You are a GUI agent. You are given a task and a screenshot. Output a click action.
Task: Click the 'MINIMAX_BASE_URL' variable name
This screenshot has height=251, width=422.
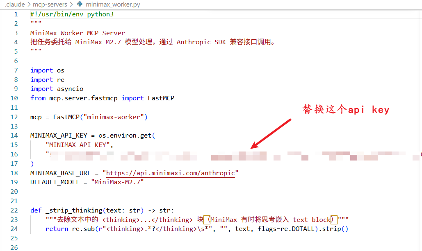(60, 173)
